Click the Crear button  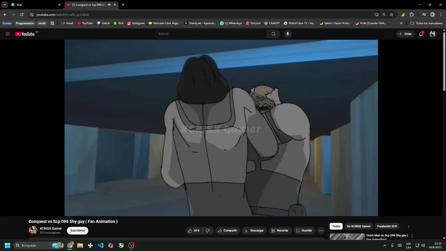[405, 34]
